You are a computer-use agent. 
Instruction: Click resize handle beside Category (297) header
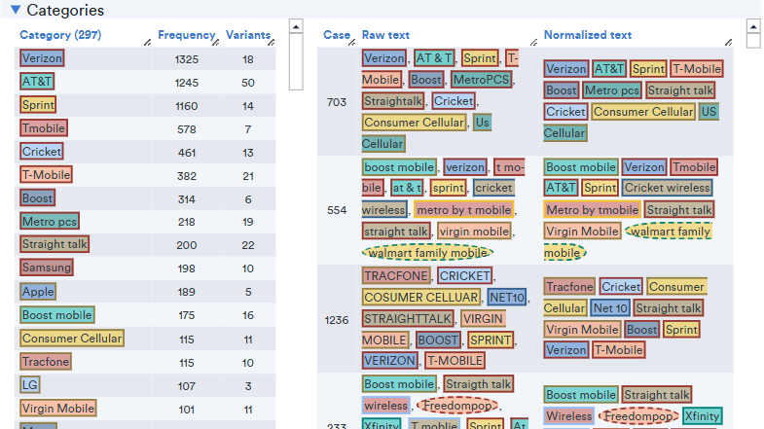pos(147,42)
